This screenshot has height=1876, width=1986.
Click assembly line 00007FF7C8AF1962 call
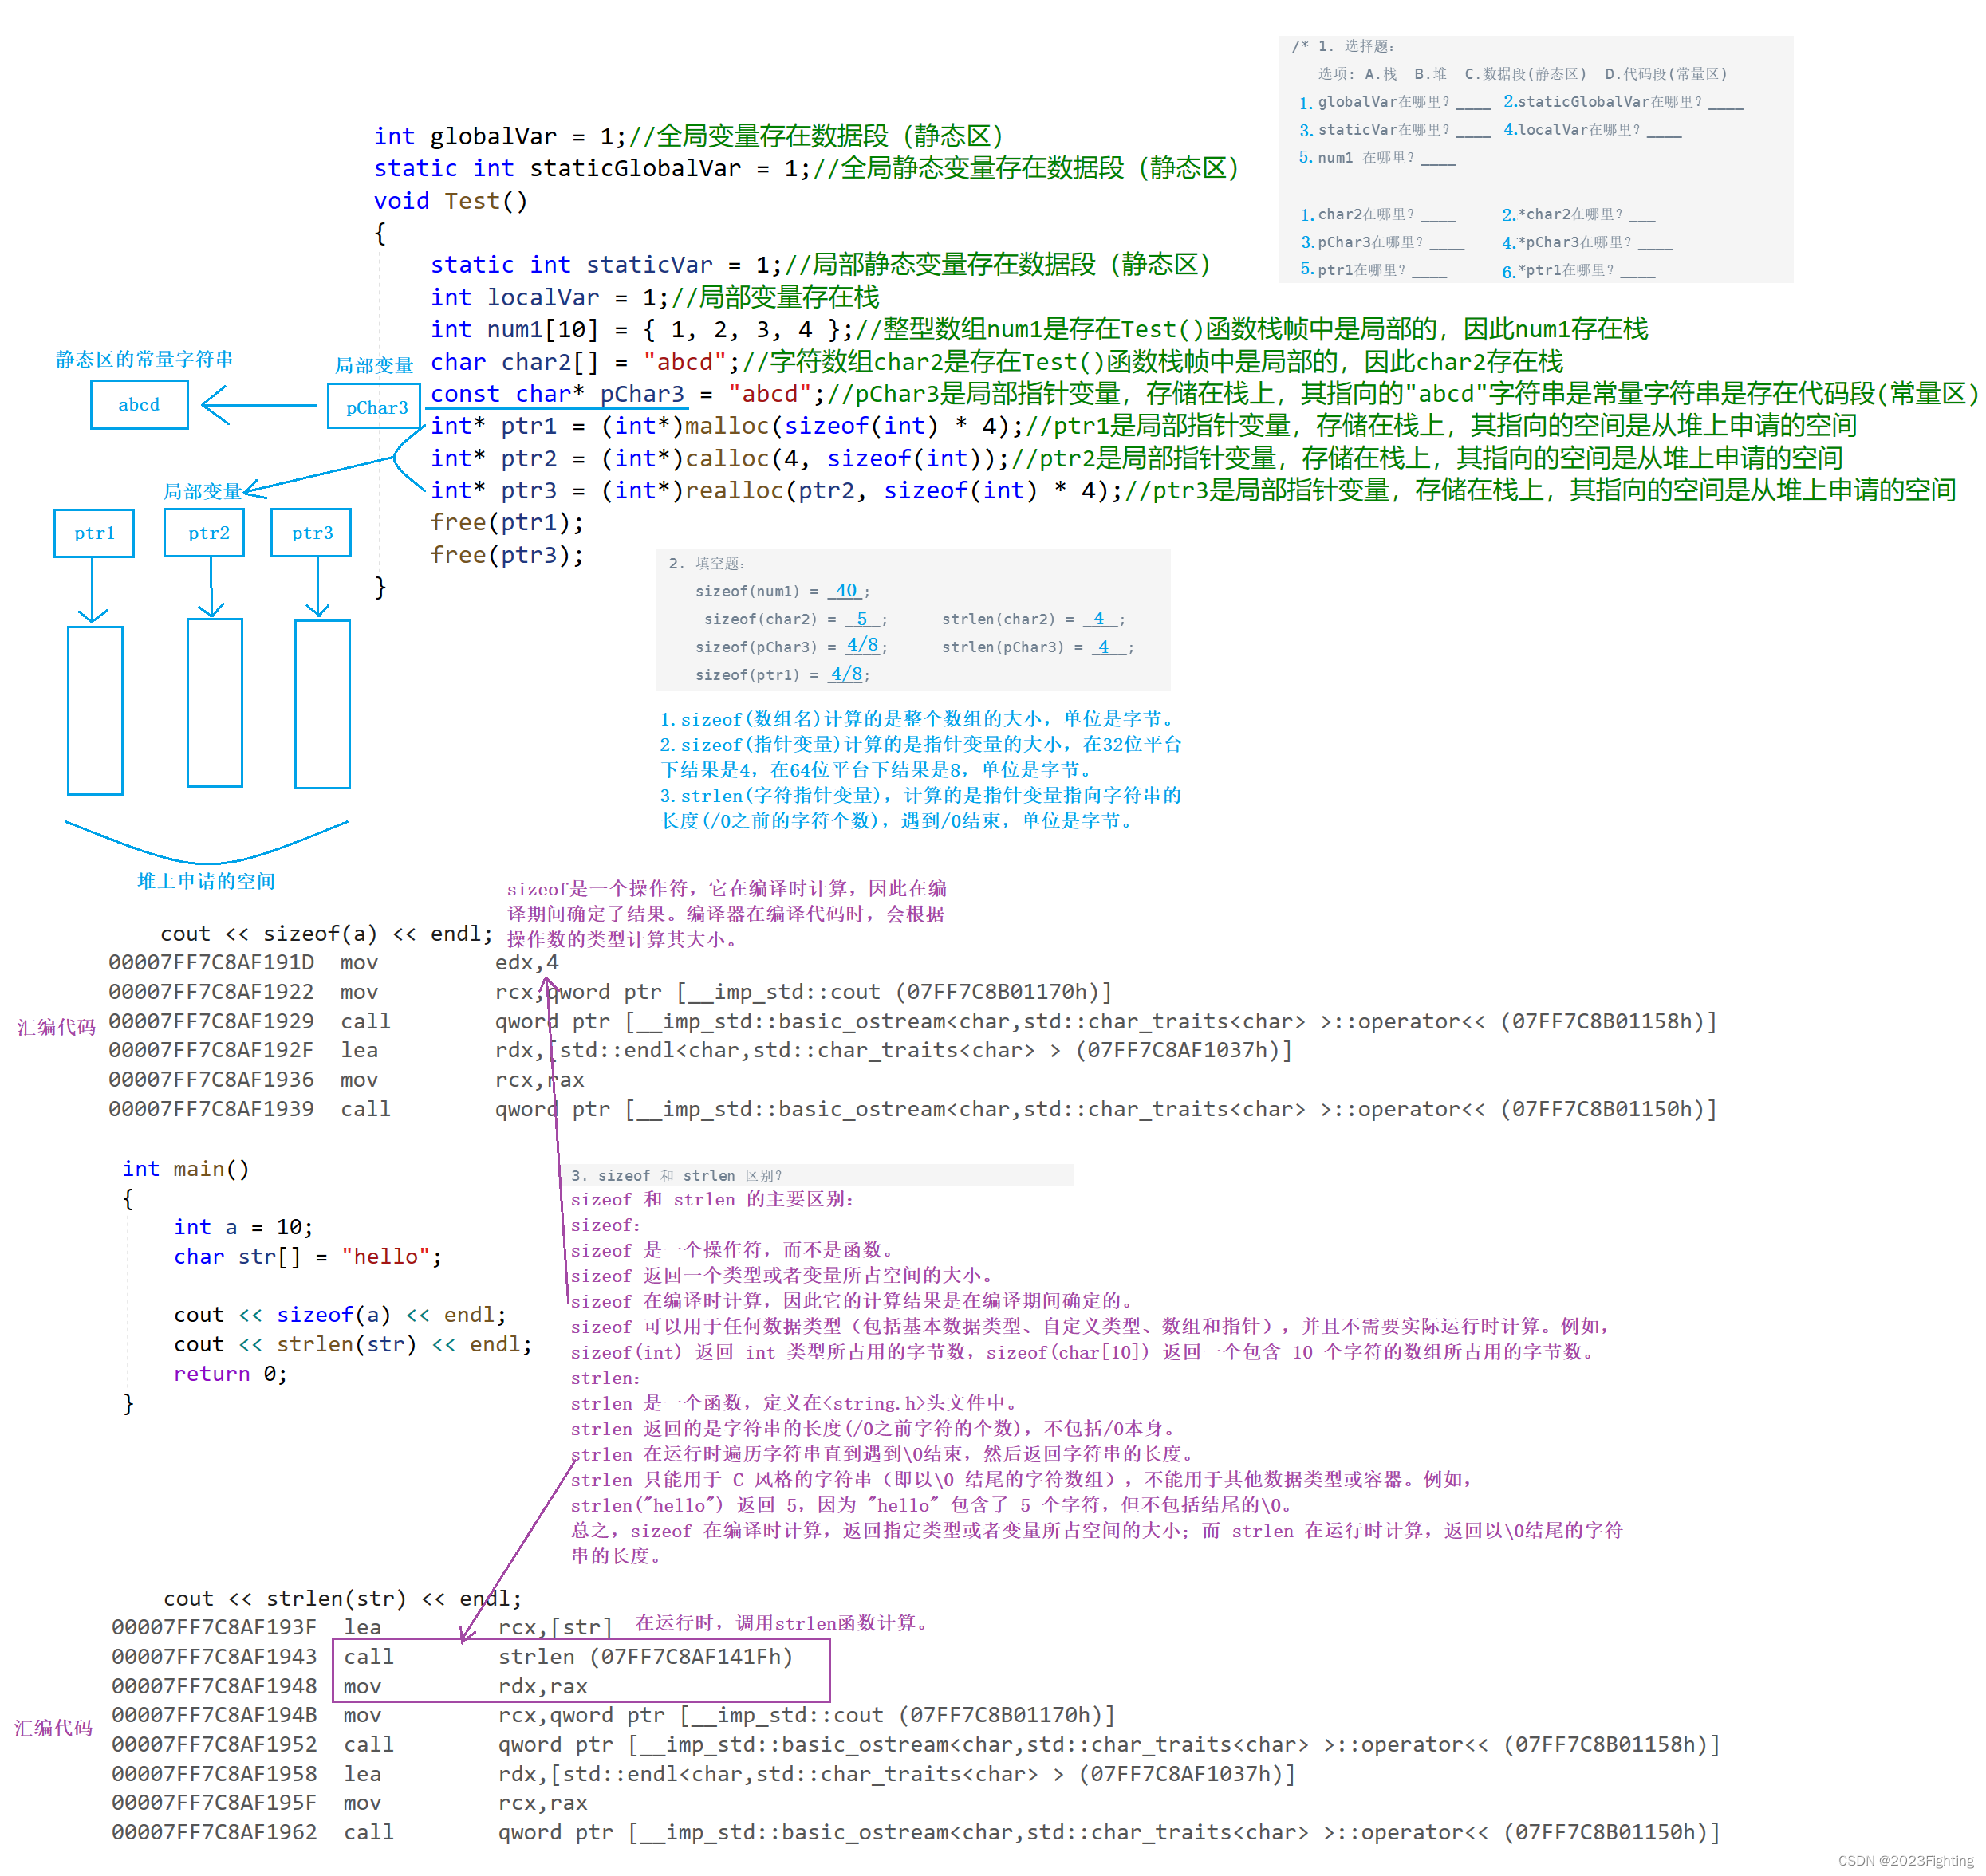916,1832
